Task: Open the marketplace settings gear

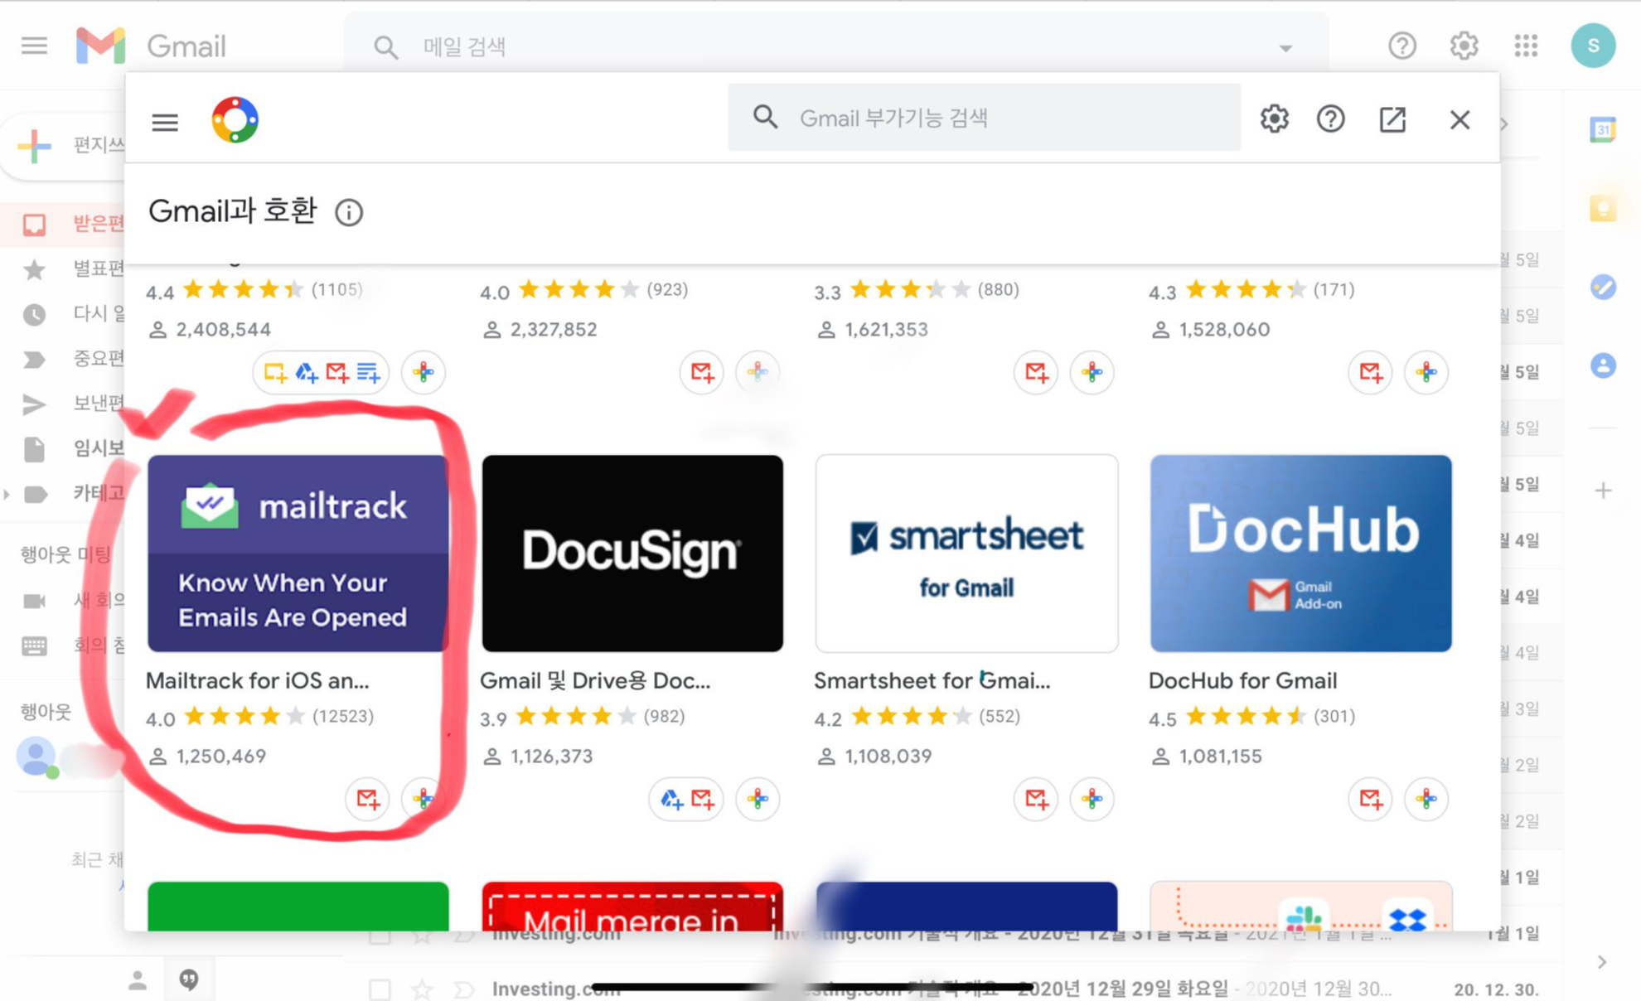Action: [1274, 118]
